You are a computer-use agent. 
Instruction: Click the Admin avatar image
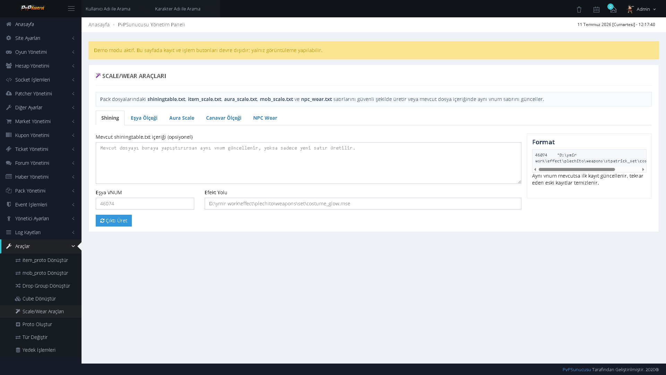(x=631, y=9)
